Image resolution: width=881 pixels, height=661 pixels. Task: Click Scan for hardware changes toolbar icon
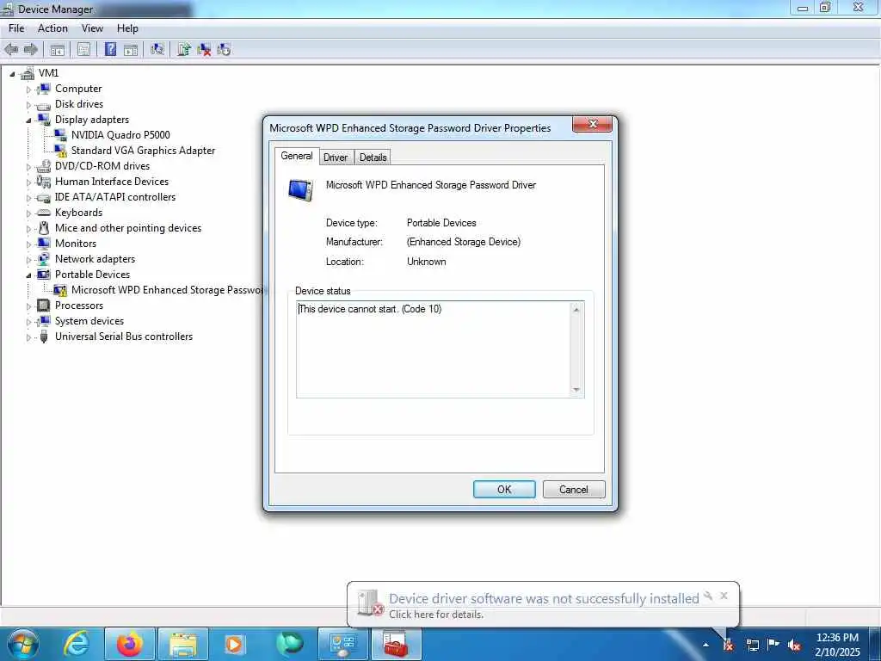(x=157, y=49)
